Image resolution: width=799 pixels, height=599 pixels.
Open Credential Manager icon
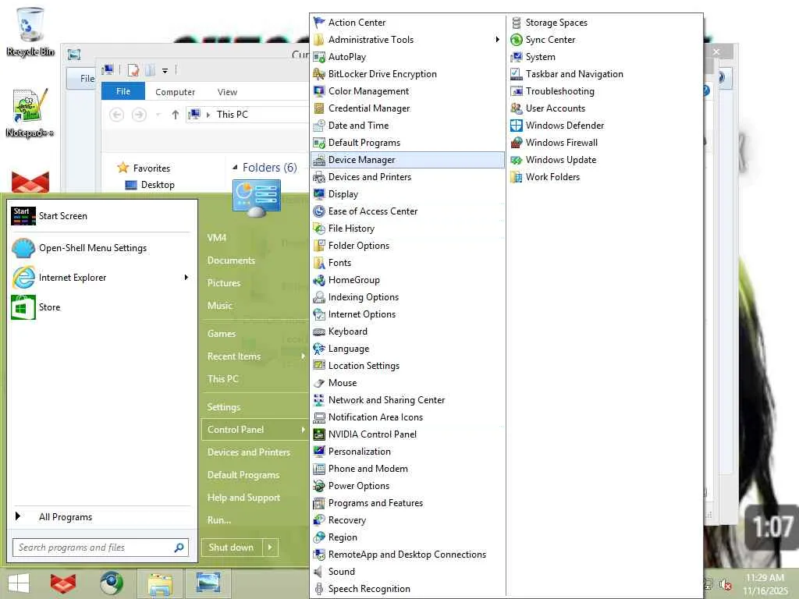coord(319,108)
